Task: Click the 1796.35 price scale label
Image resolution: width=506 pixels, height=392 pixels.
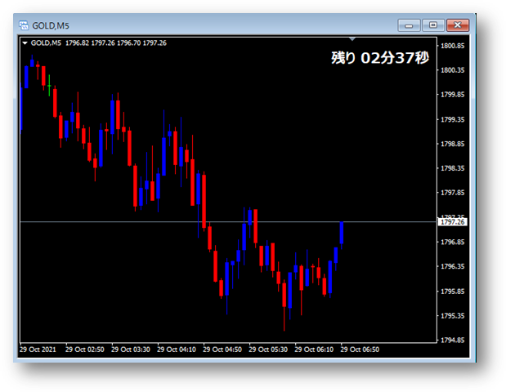Action: [x=452, y=266]
